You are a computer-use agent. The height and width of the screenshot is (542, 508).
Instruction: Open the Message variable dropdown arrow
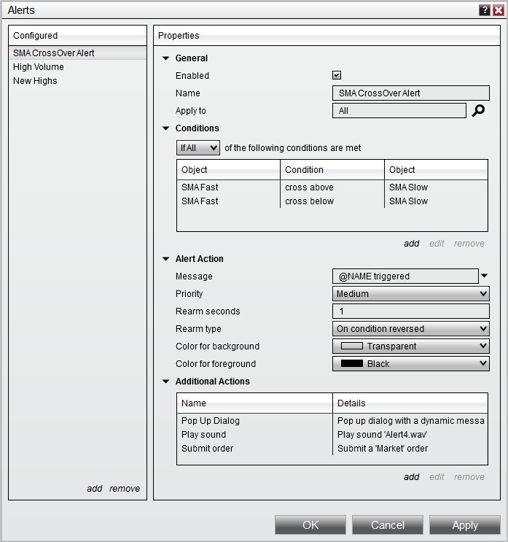(x=485, y=276)
